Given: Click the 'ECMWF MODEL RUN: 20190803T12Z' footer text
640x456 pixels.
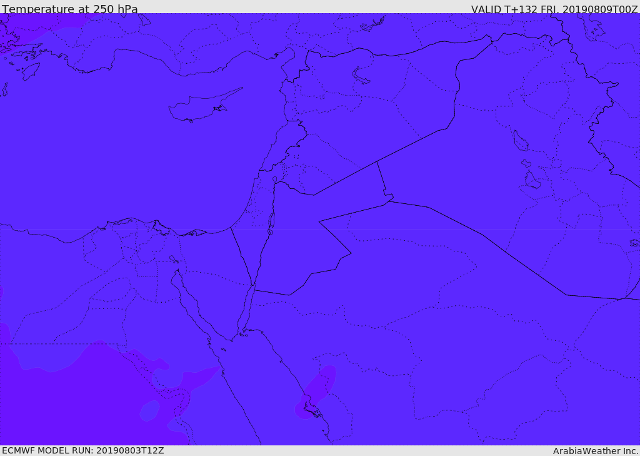Looking at the screenshot, I should coord(83,450).
